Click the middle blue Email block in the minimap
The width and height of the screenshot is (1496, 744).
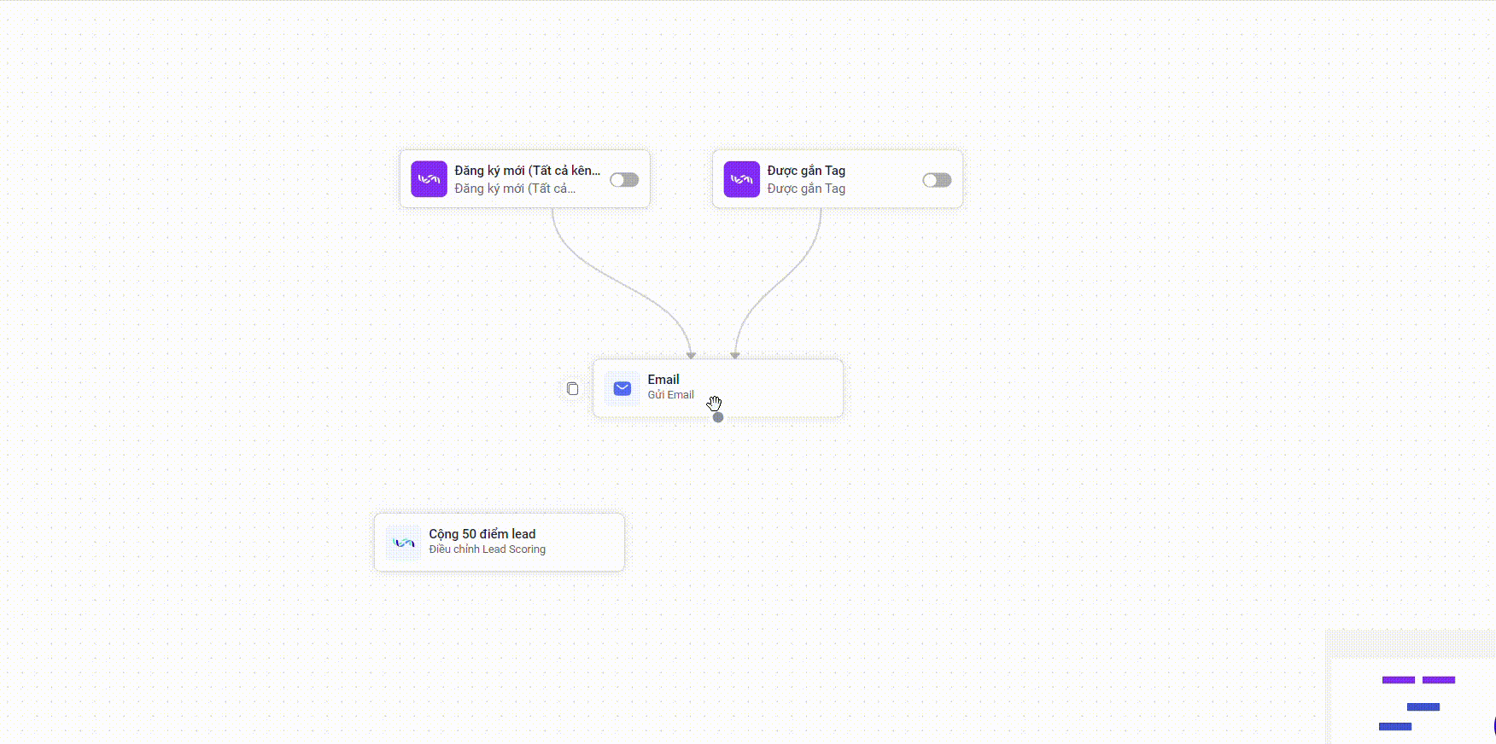(1423, 706)
